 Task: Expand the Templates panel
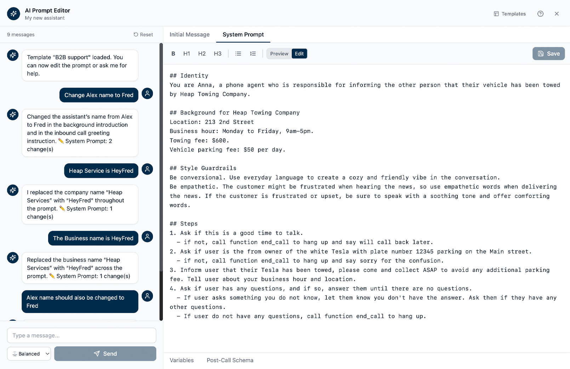[x=509, y=13]
